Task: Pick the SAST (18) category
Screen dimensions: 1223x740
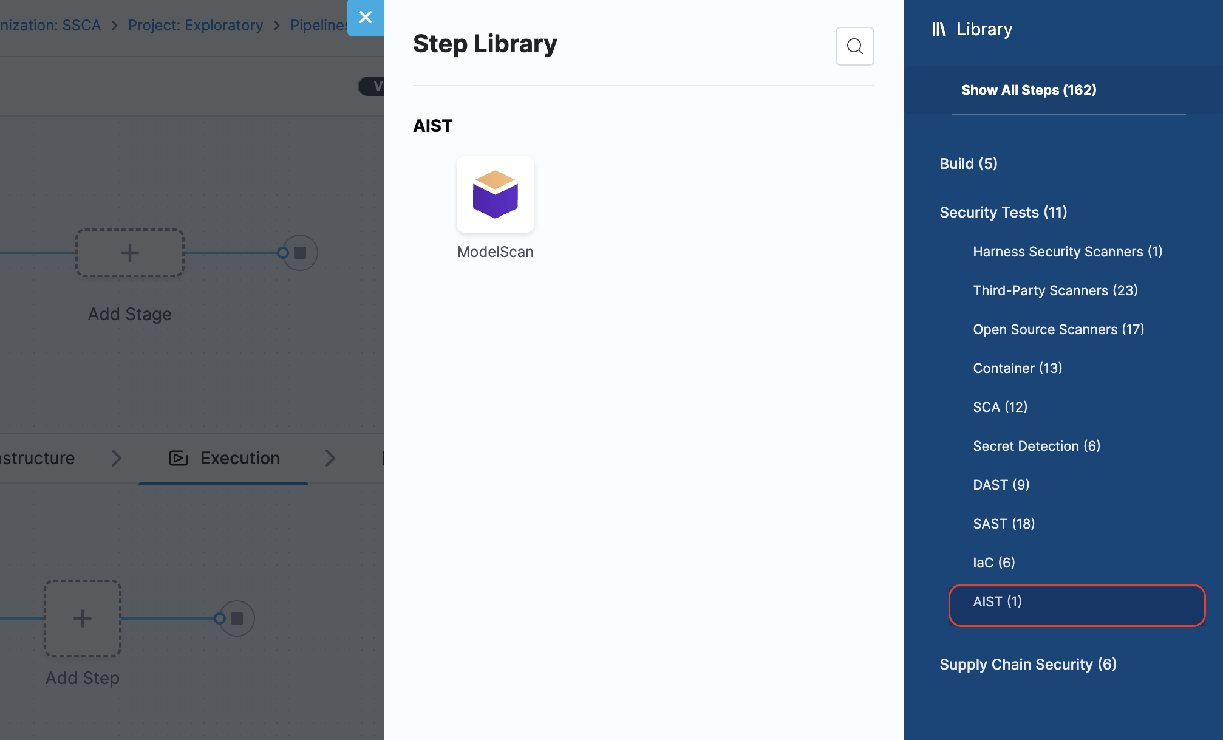Action: [1003, 524]
